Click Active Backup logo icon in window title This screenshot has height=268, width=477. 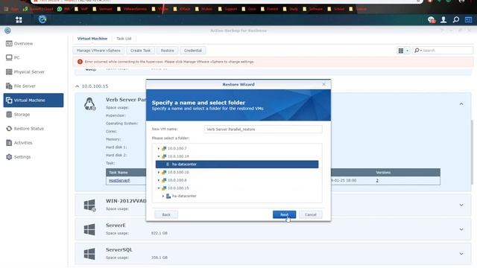pos(7,31)
